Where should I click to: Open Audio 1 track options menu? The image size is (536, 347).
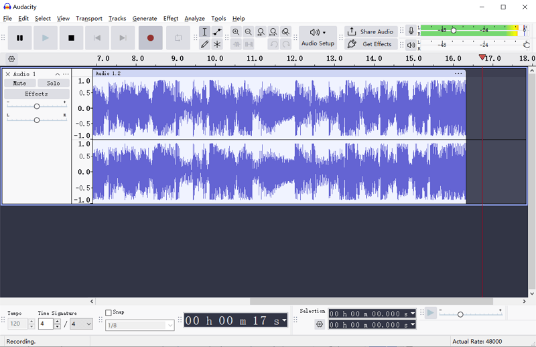tap(66, 74)
